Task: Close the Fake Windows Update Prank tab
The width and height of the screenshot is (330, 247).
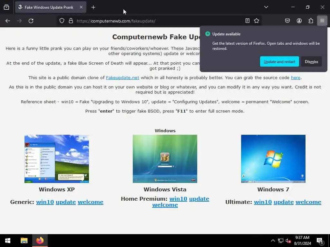Action: 81,7
